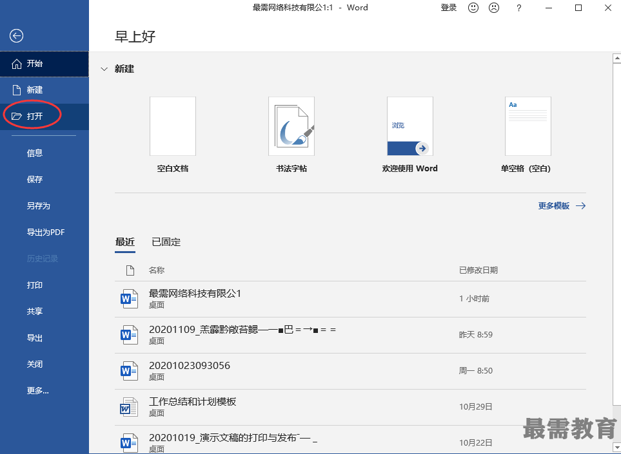Screen dimensions: 621x454
Task: Click document icon beside 工作总结和计划模板
Action: point(129,407)
